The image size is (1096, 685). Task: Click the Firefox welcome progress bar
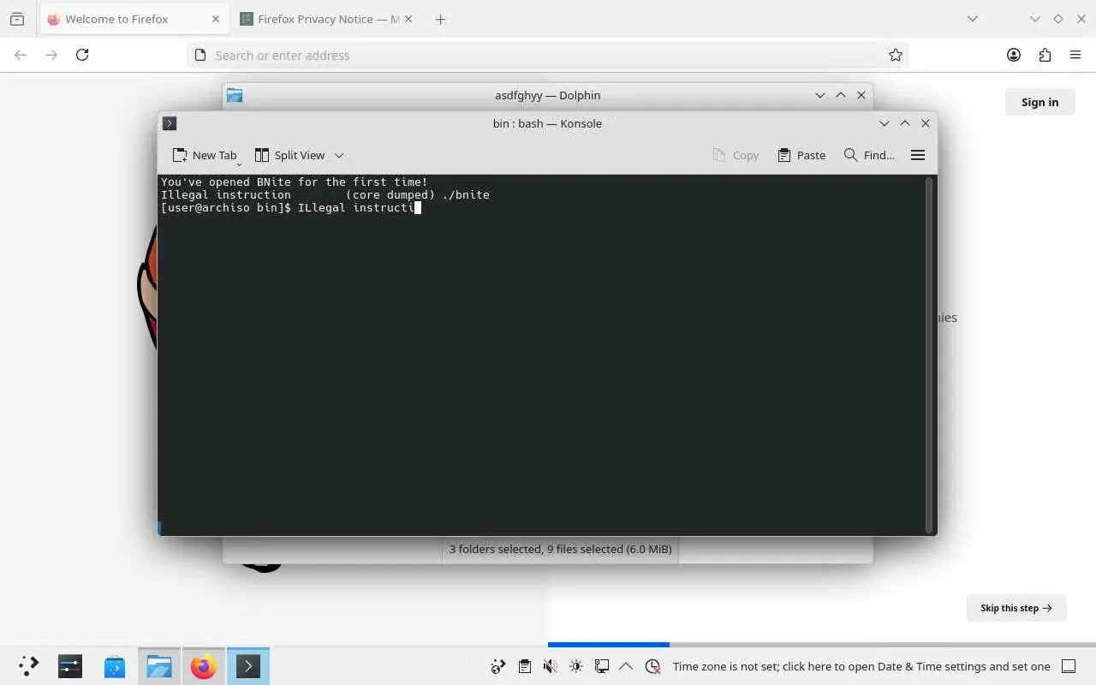(x=822, y=644)
